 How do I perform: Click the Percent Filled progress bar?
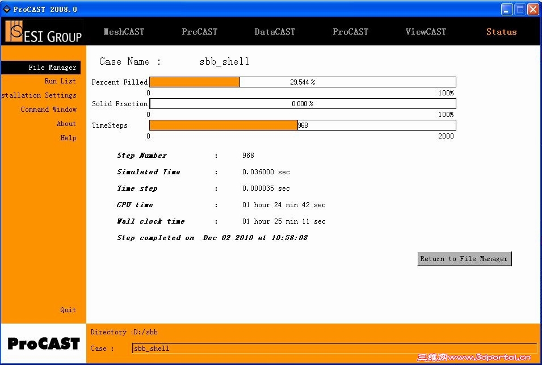pyautogui.click(x=303, y=82)
